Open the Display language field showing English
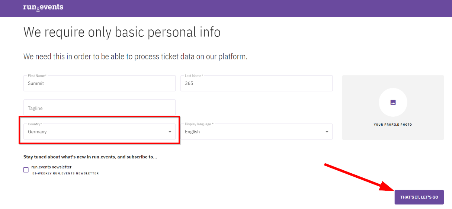The height and width of the screenshot is (209, 452). point(256,132)
